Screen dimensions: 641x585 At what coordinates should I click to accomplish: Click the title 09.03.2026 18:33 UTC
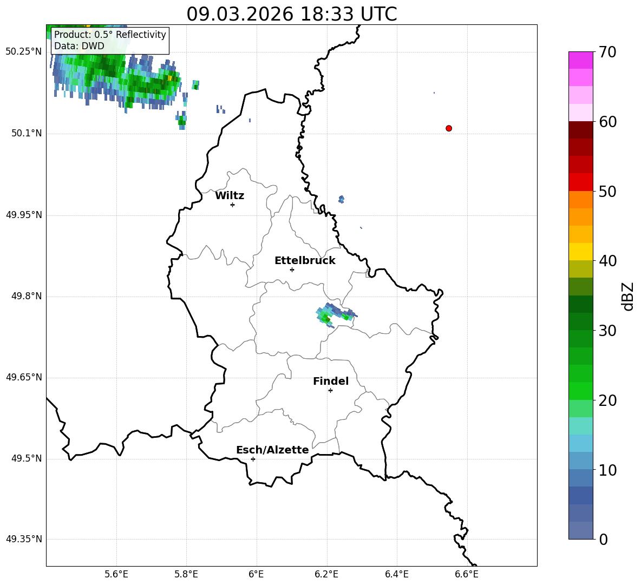(x=292, y=14)
